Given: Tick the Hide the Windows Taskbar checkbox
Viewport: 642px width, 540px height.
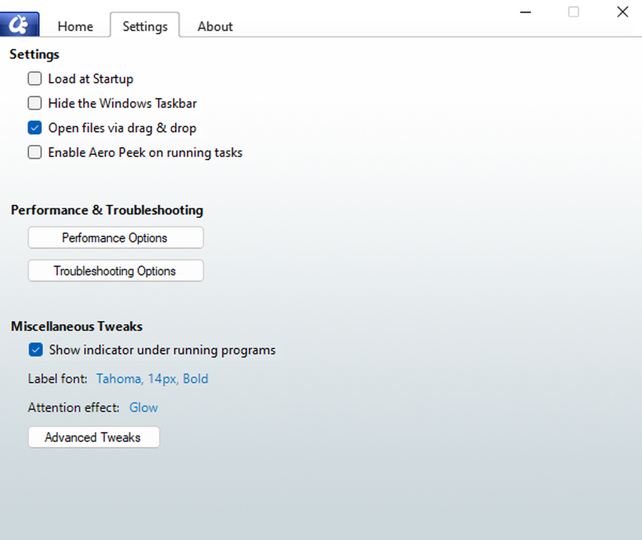Looking at the screenshot, I should click(x=35, y=103).
